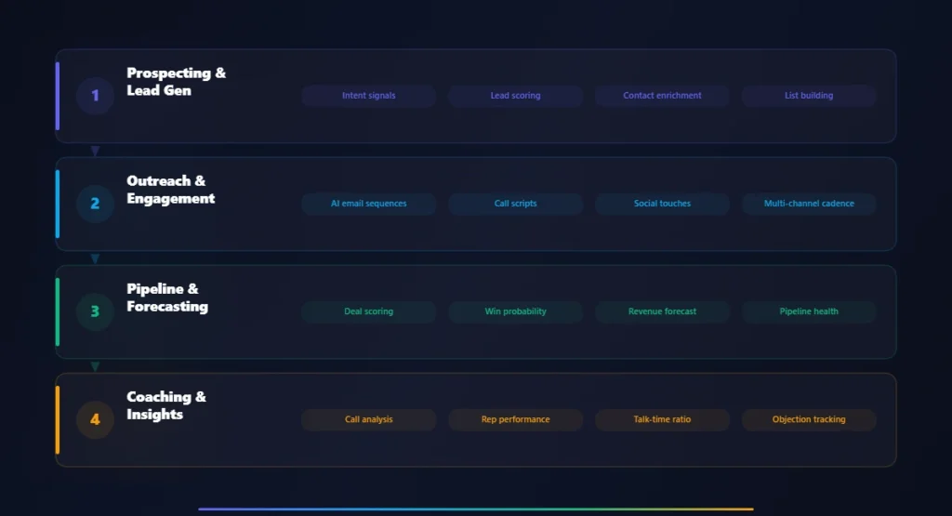The height and width of the screenshot is (516, 952).
Task: Select the Lead scoring pill
Action: coord(515,96)
